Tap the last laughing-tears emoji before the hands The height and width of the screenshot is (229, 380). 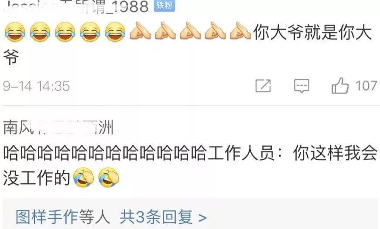[115, 32]
